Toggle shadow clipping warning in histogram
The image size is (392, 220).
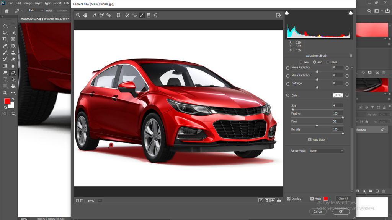[287, 13]
